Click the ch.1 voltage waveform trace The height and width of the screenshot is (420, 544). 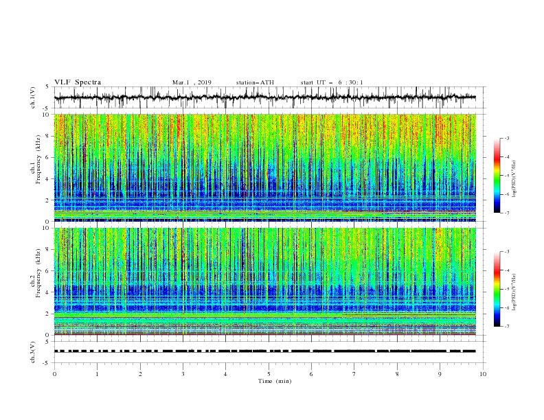click(264, 97)
